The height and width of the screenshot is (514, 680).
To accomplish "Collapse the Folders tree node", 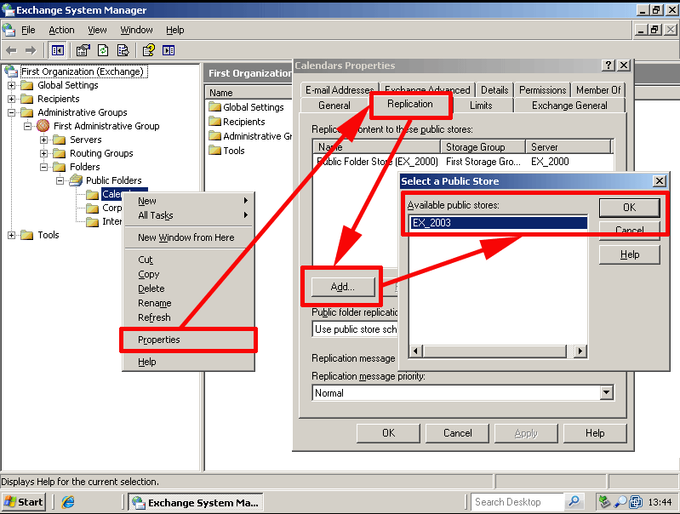I will pos(43,167).
